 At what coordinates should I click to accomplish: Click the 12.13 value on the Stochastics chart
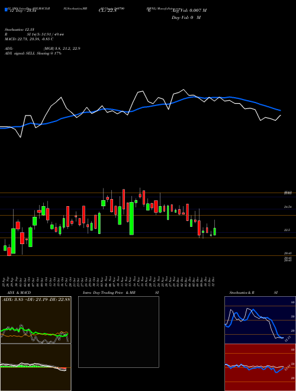coord(287,339)
